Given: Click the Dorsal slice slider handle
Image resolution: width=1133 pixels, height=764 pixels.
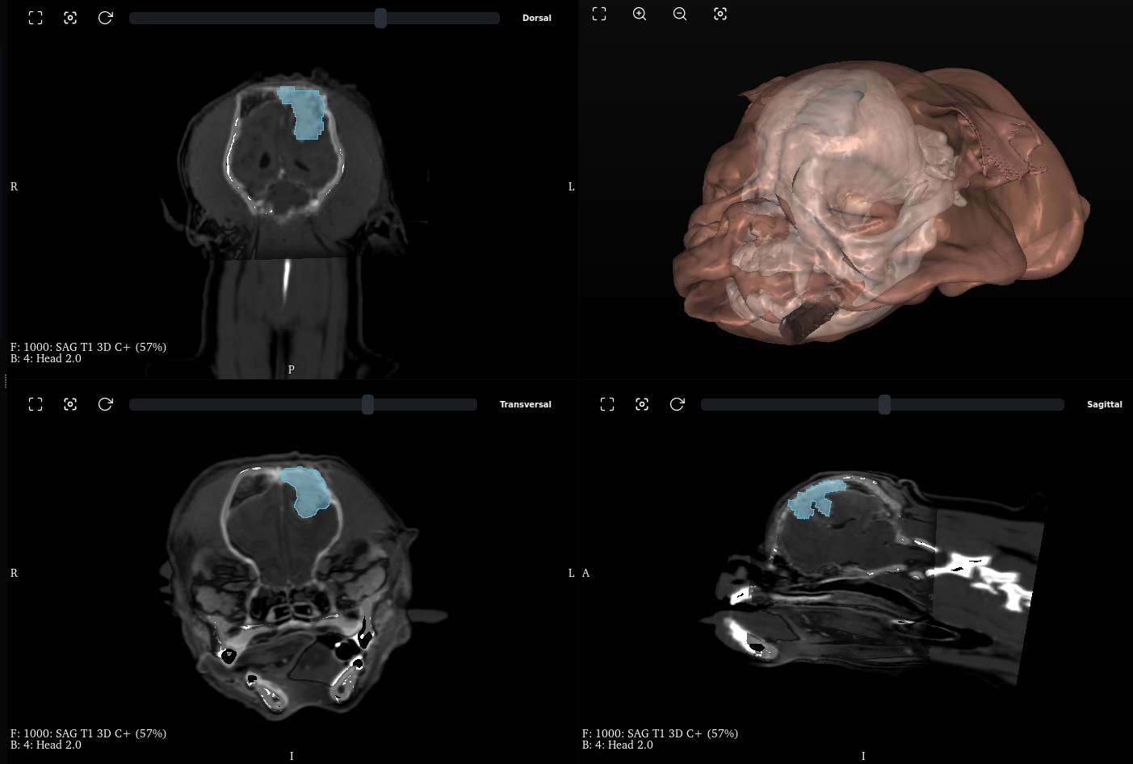Looking at the screenshot, I should 380,18.
